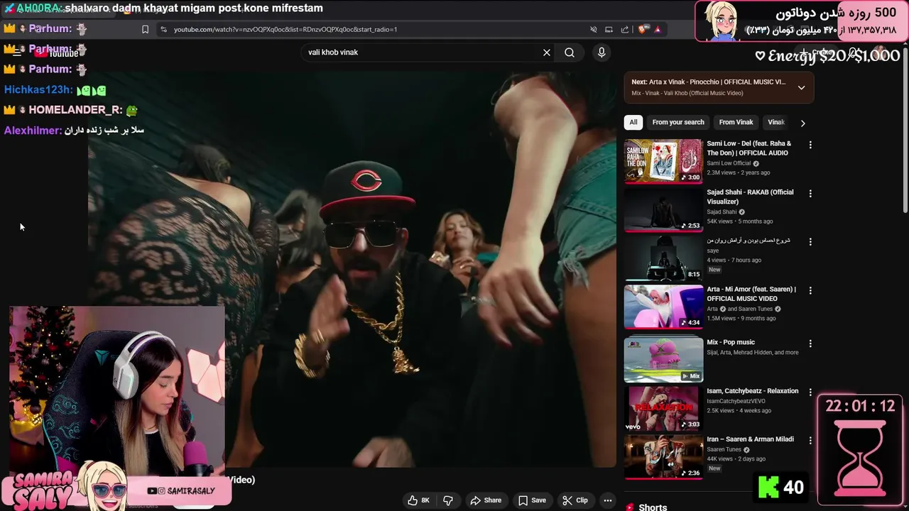Open Sajad Shahi RAKAB thumbnail
Image resolution: width=909 pixels, height=511 pixels.
click(663, 209)
